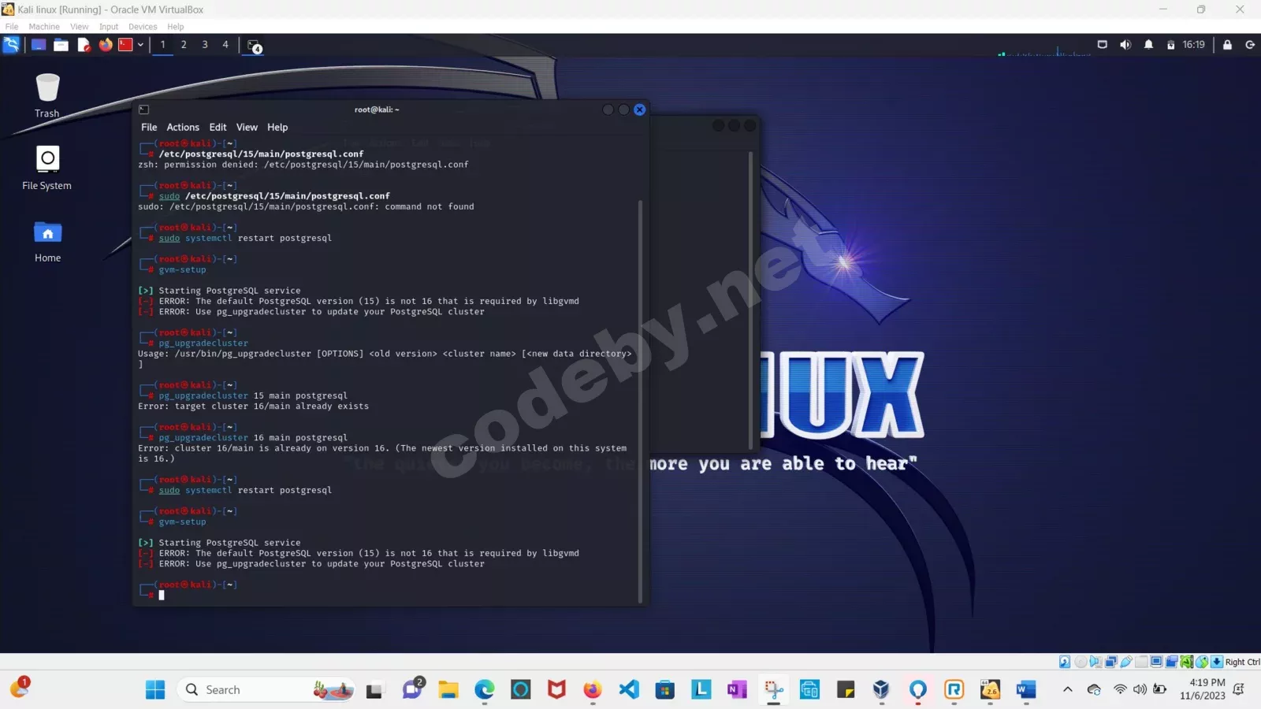This screenshot has height=709, width=1261.
Task: Switch to workspace 3
Action: tap(205, 45)
